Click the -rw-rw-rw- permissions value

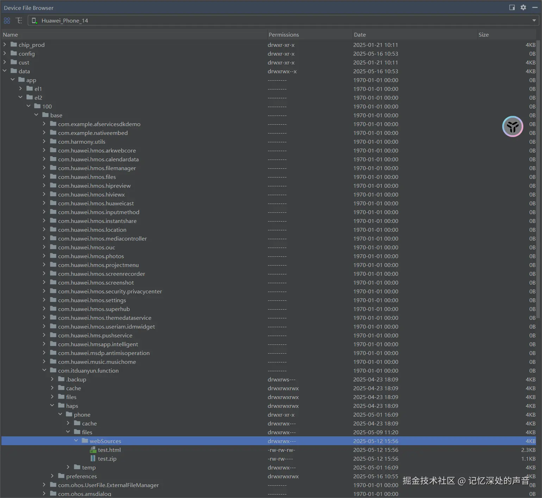pos(281,450)
